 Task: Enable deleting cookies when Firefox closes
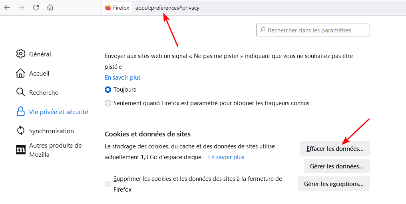point(108,184)
